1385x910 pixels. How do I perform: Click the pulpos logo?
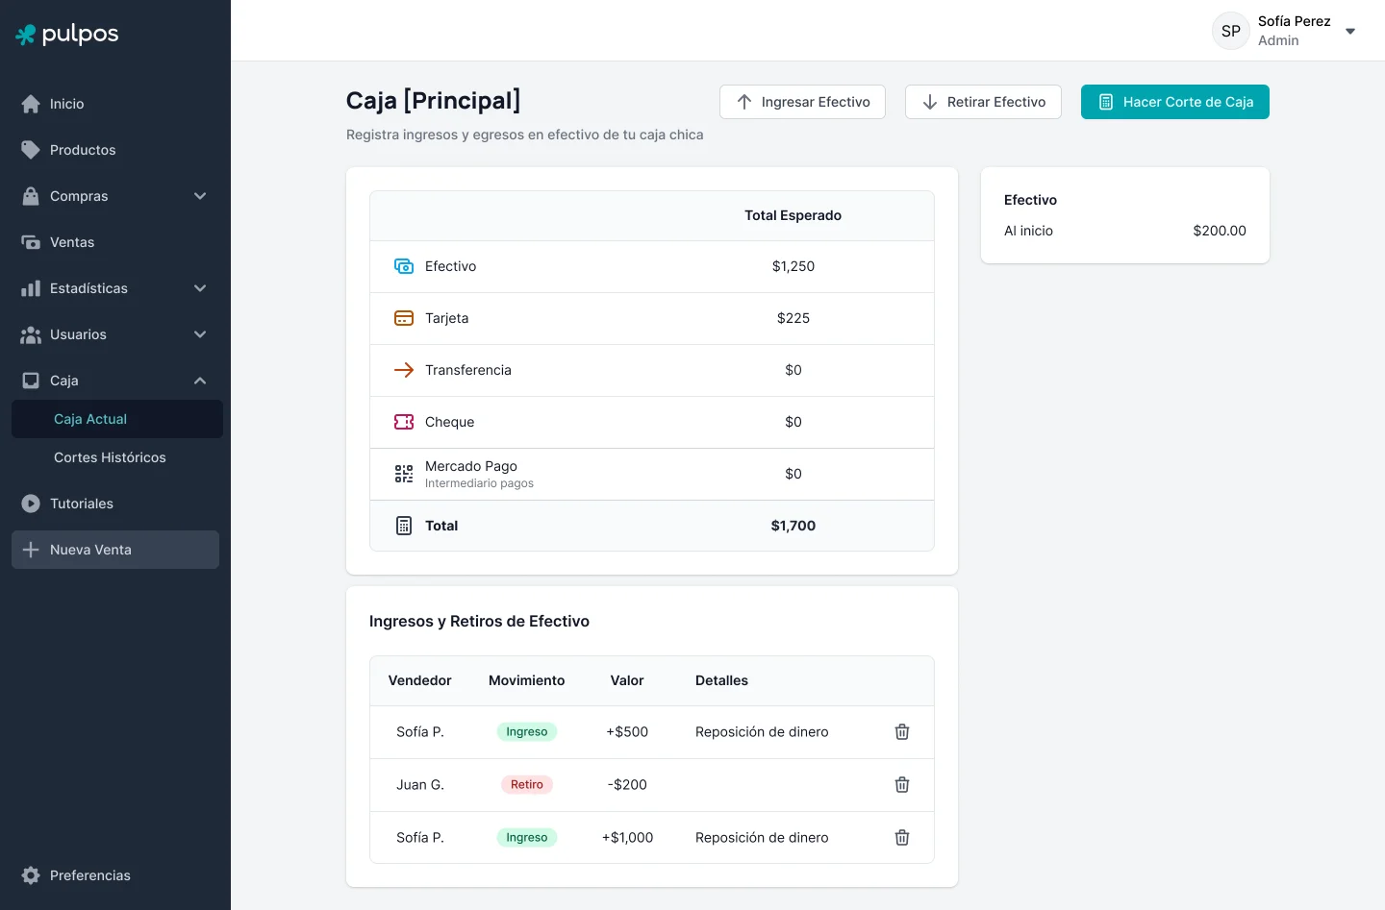pyautogui.click(x=67, y=34)
